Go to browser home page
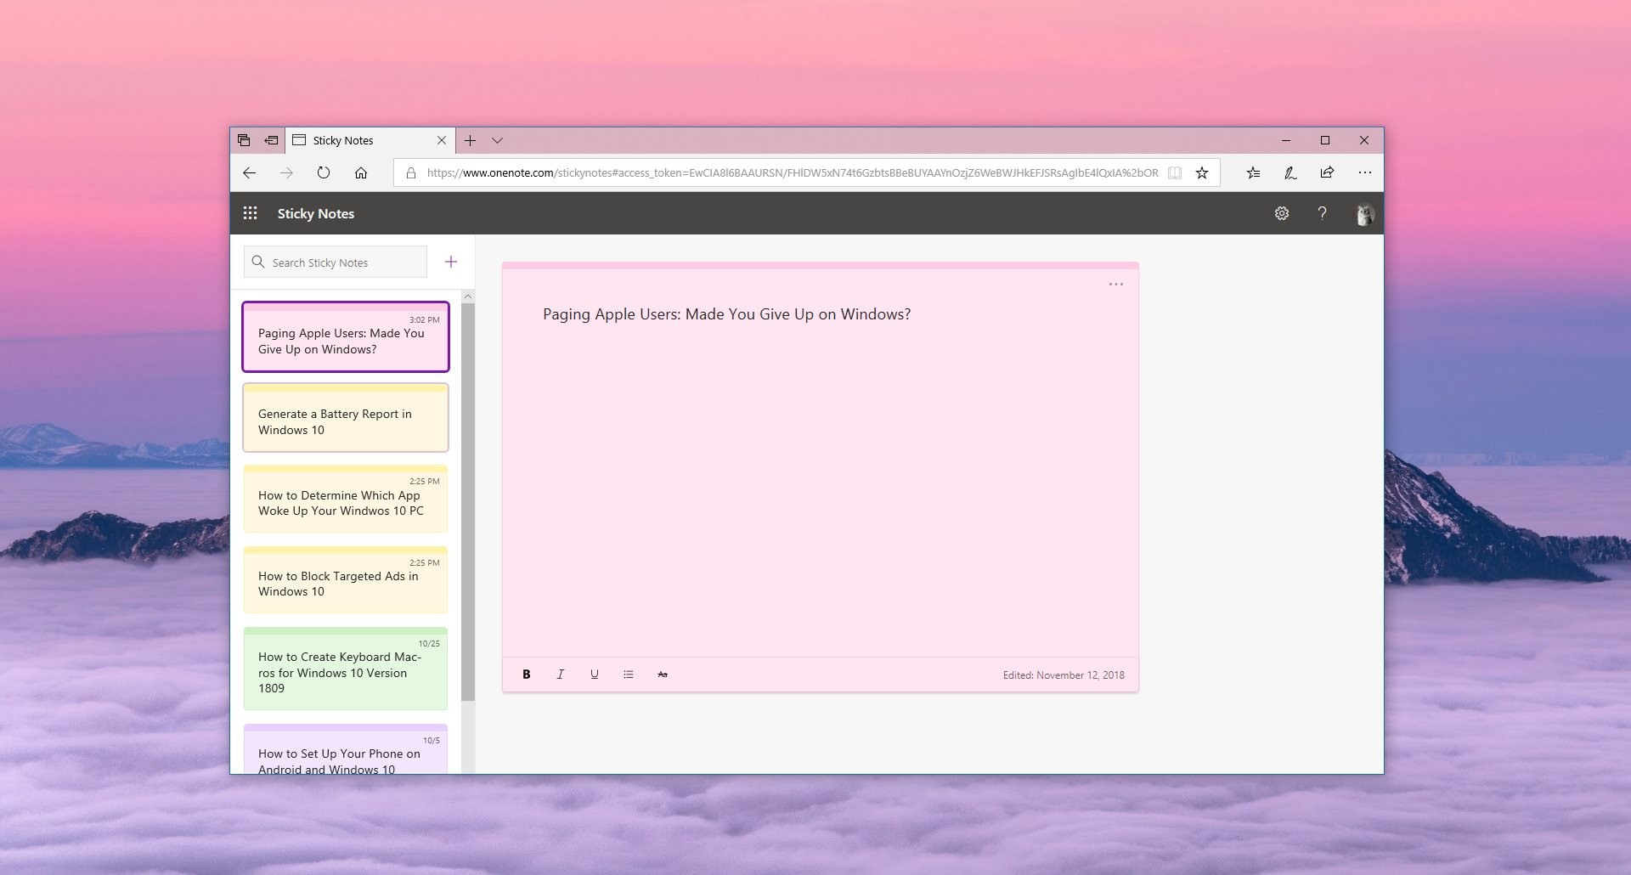This screenshot has height=875, width=1631. (x=361, y=172)
